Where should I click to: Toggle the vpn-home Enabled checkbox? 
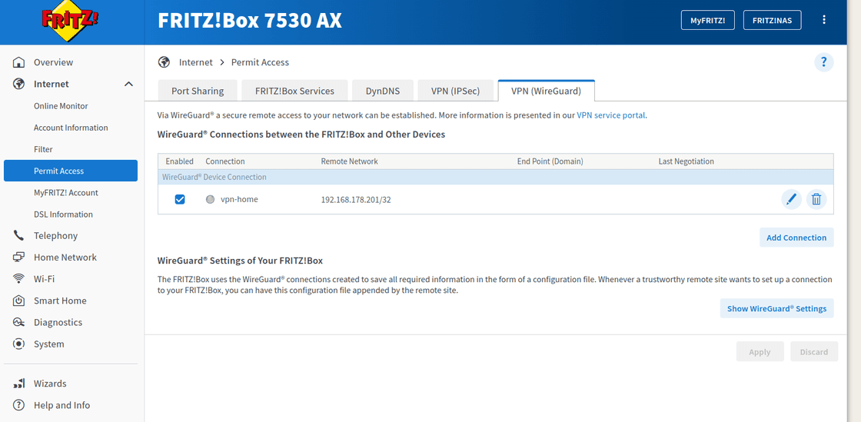180,199
